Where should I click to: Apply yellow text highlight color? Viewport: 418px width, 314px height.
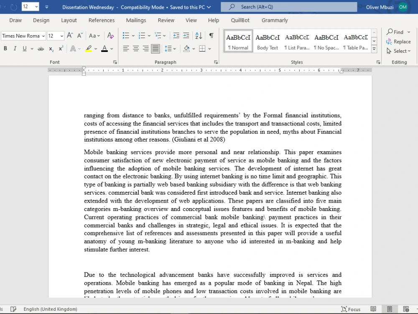click(89, 49)
